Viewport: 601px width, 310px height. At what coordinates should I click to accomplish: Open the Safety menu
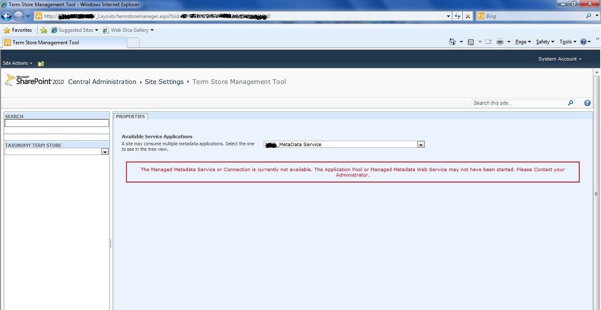tap(545, 42)
